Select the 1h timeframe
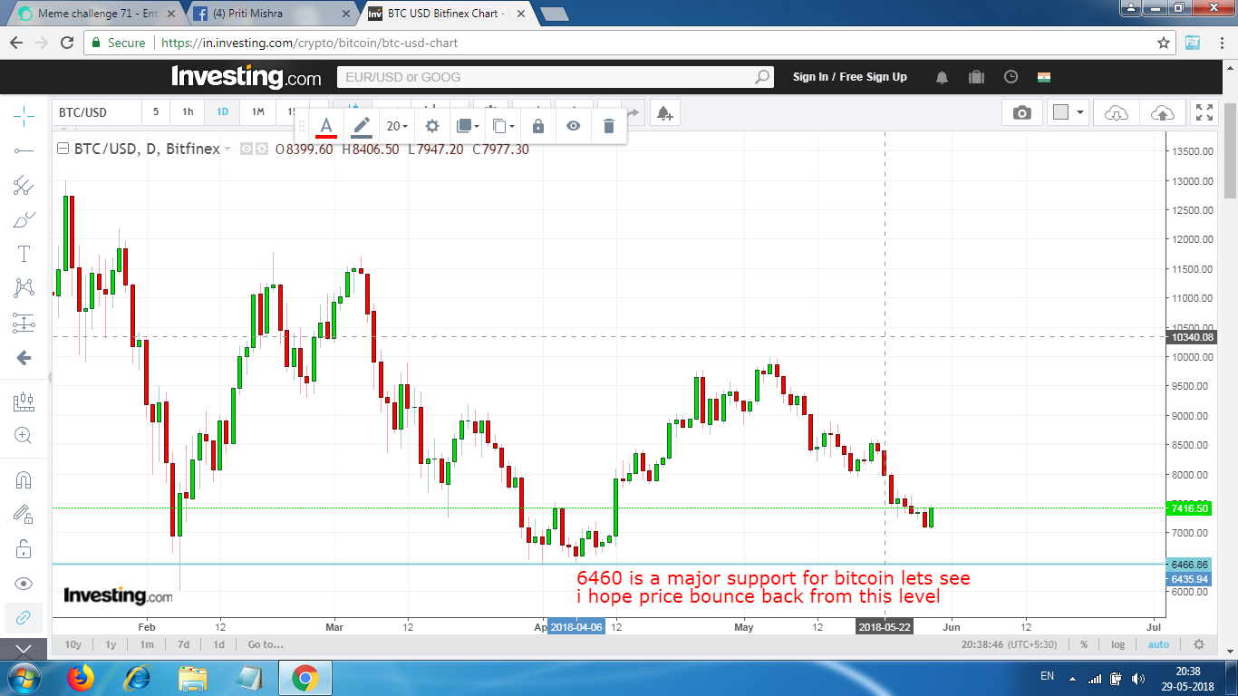1238x696 pixels. [x=188, y=112]
